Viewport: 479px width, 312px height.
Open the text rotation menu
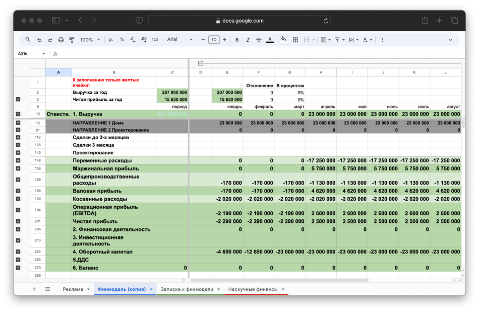coord(367,40)
